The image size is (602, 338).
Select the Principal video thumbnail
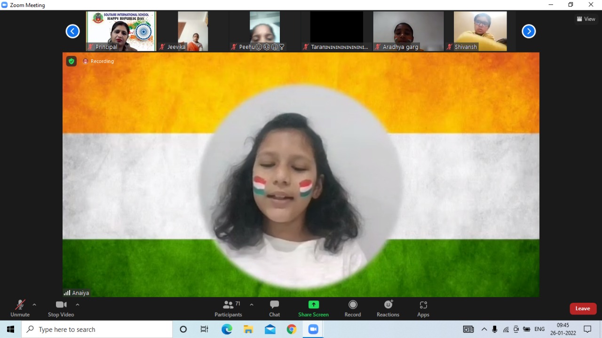click(x=121, y=31)
